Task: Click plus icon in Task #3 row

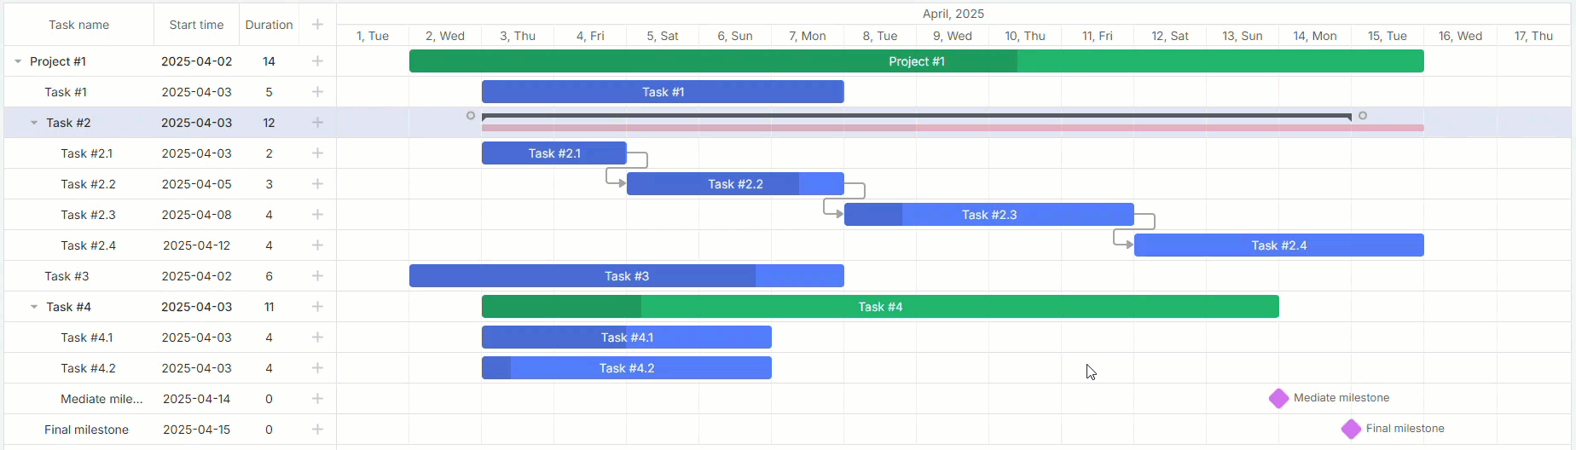Action: (x=317, y=276)
